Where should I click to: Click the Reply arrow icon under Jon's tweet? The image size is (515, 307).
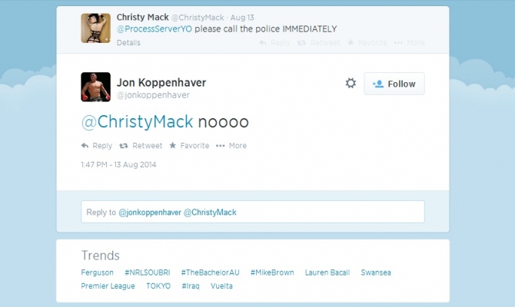tap(85, 146)
